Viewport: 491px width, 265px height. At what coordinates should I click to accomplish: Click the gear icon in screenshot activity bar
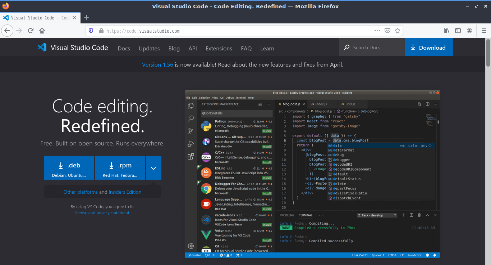(x=191, y=246)
